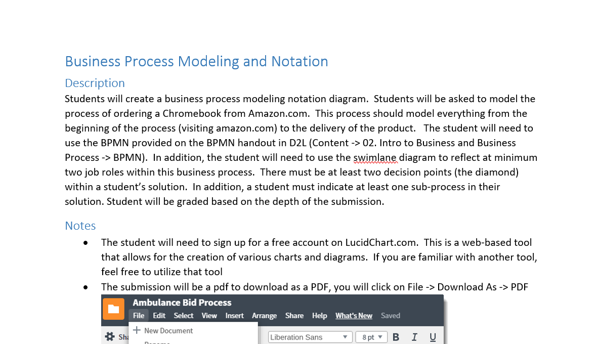Open the Liberation Sans font dropdown
Screen dimensions: 598x344
coord(310,336)
